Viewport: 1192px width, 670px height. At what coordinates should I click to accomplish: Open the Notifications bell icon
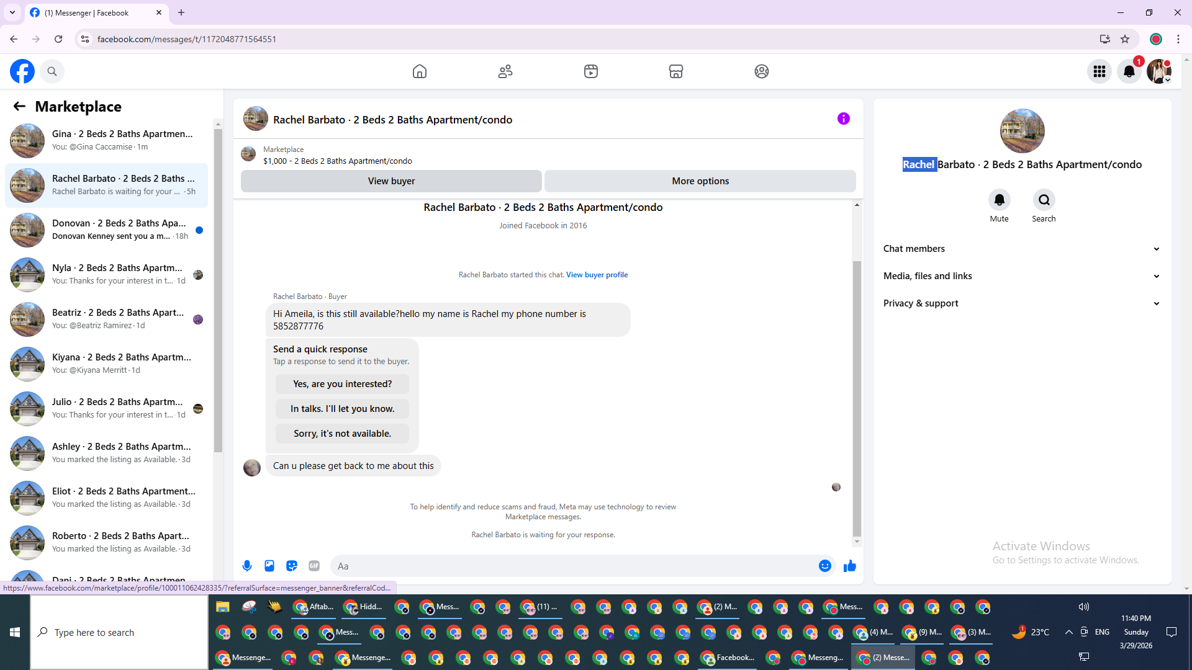point(1129,71)
